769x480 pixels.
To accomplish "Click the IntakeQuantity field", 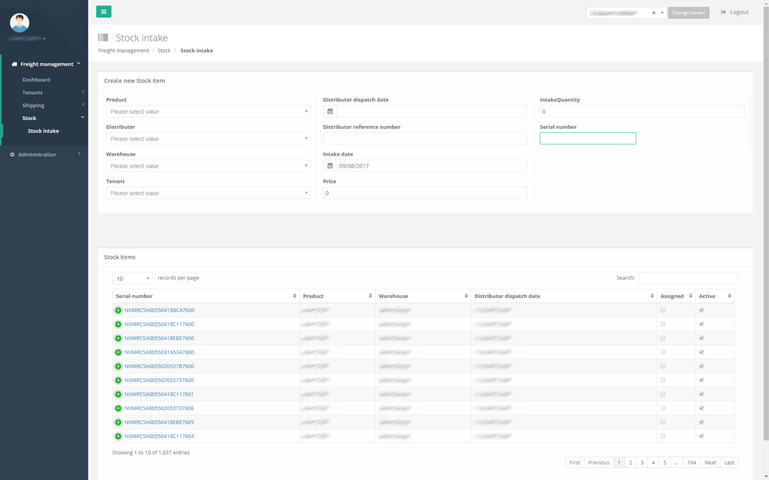I will [642, 111].
